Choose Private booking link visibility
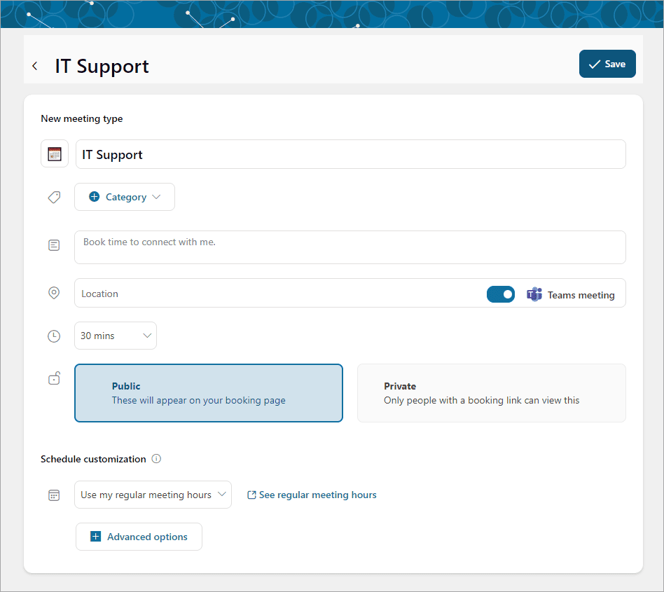The width and height of the screenshot is (664, 592). click(492, 393)
